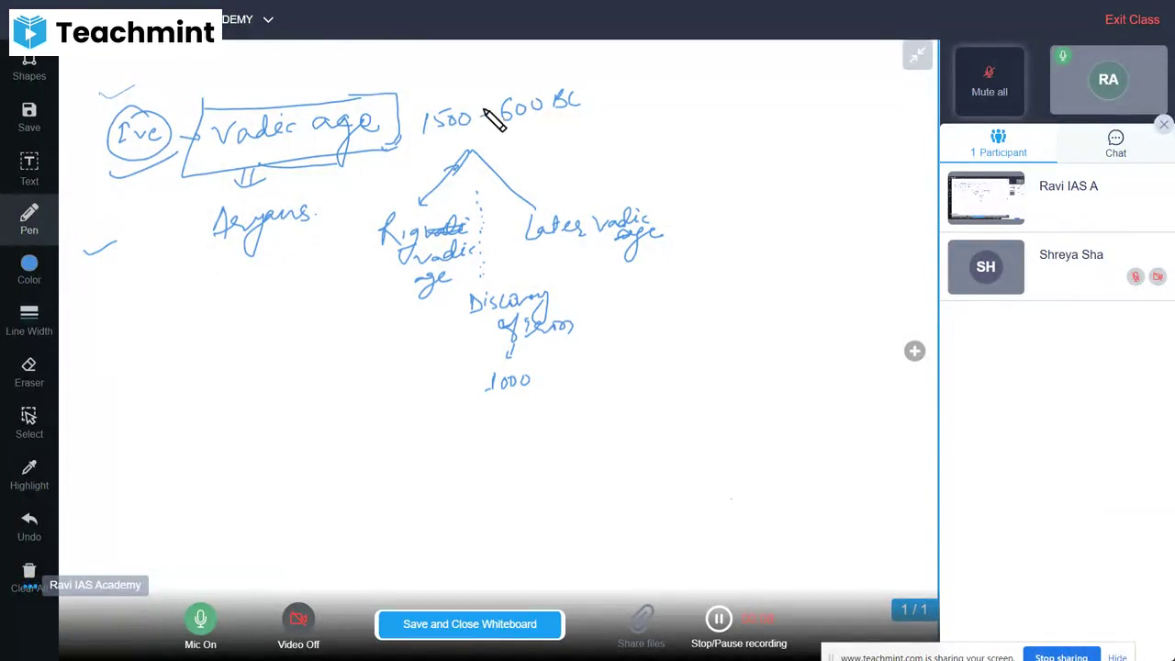Click the Undo icon
The width and height of the screenshot is (1175, 661).
[x=28, y=526]
